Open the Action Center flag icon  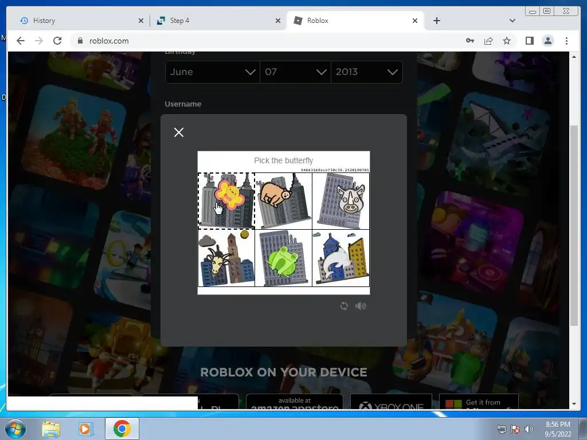coord(515,429)
